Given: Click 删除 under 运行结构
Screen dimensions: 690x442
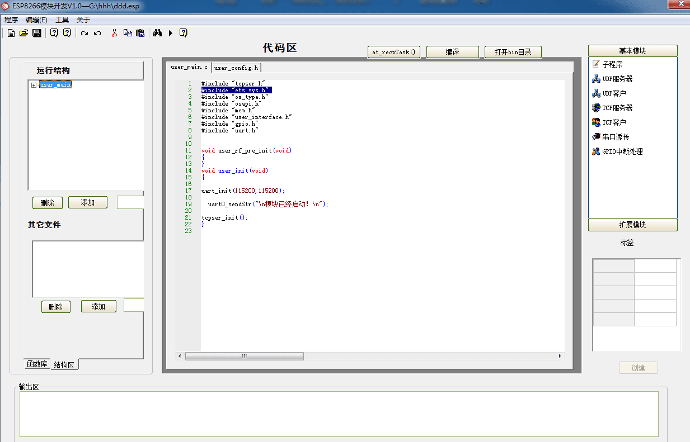Looking at the screenshot, I should [48, 203].
